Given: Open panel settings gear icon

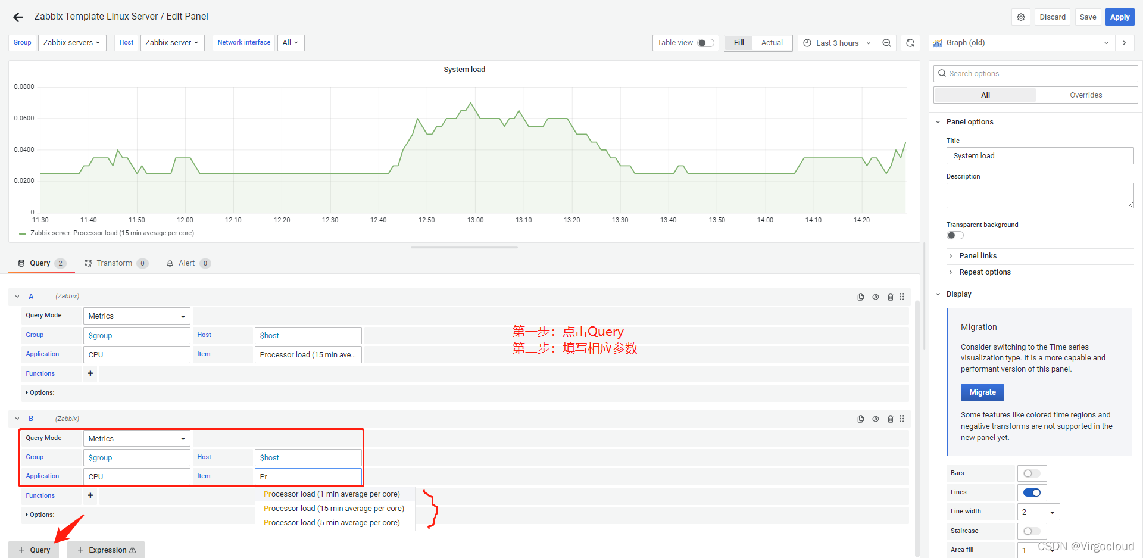Looking at the screenshot, I should [1021, 17].
